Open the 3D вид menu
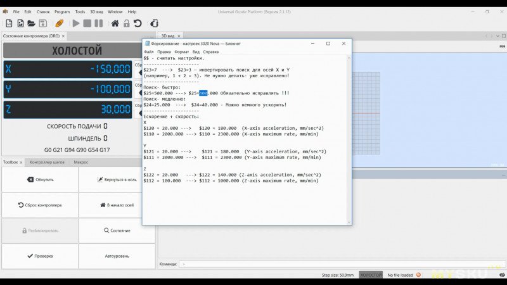507x285 pixels. [x=96, y=11]
